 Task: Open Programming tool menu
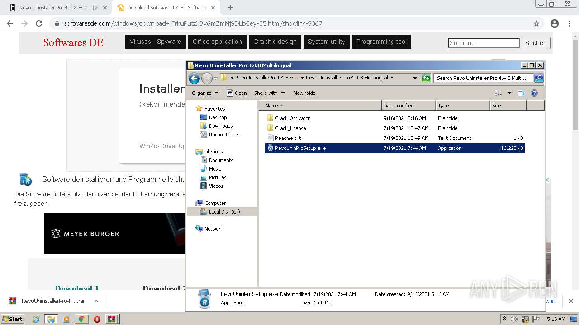(x=381, y=42)
